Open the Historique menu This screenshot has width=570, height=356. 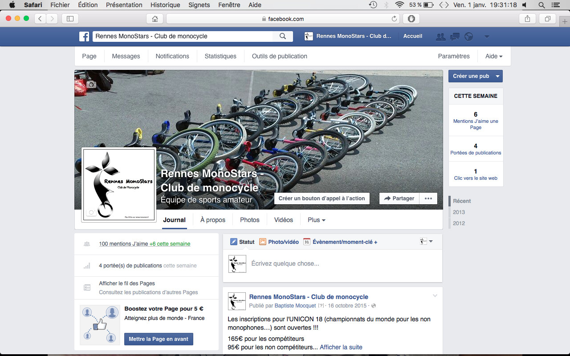point(165,5)
